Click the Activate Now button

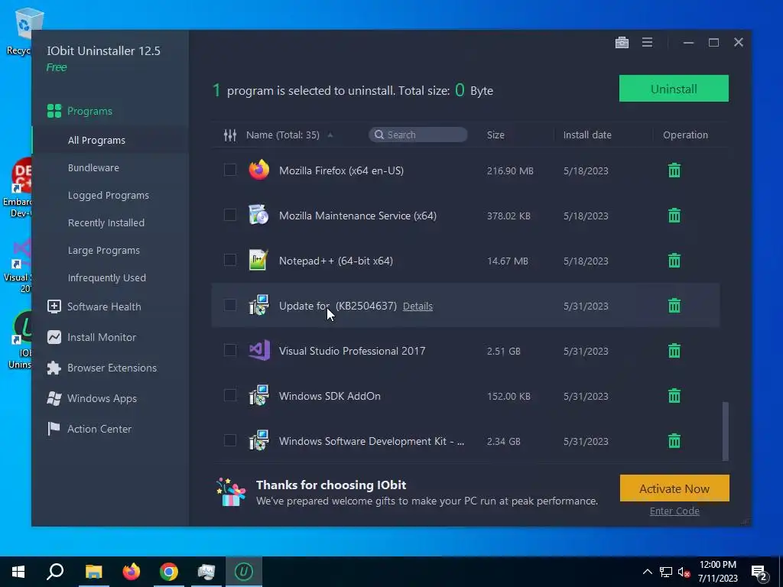pyautogui.click(x=674, y=488)
